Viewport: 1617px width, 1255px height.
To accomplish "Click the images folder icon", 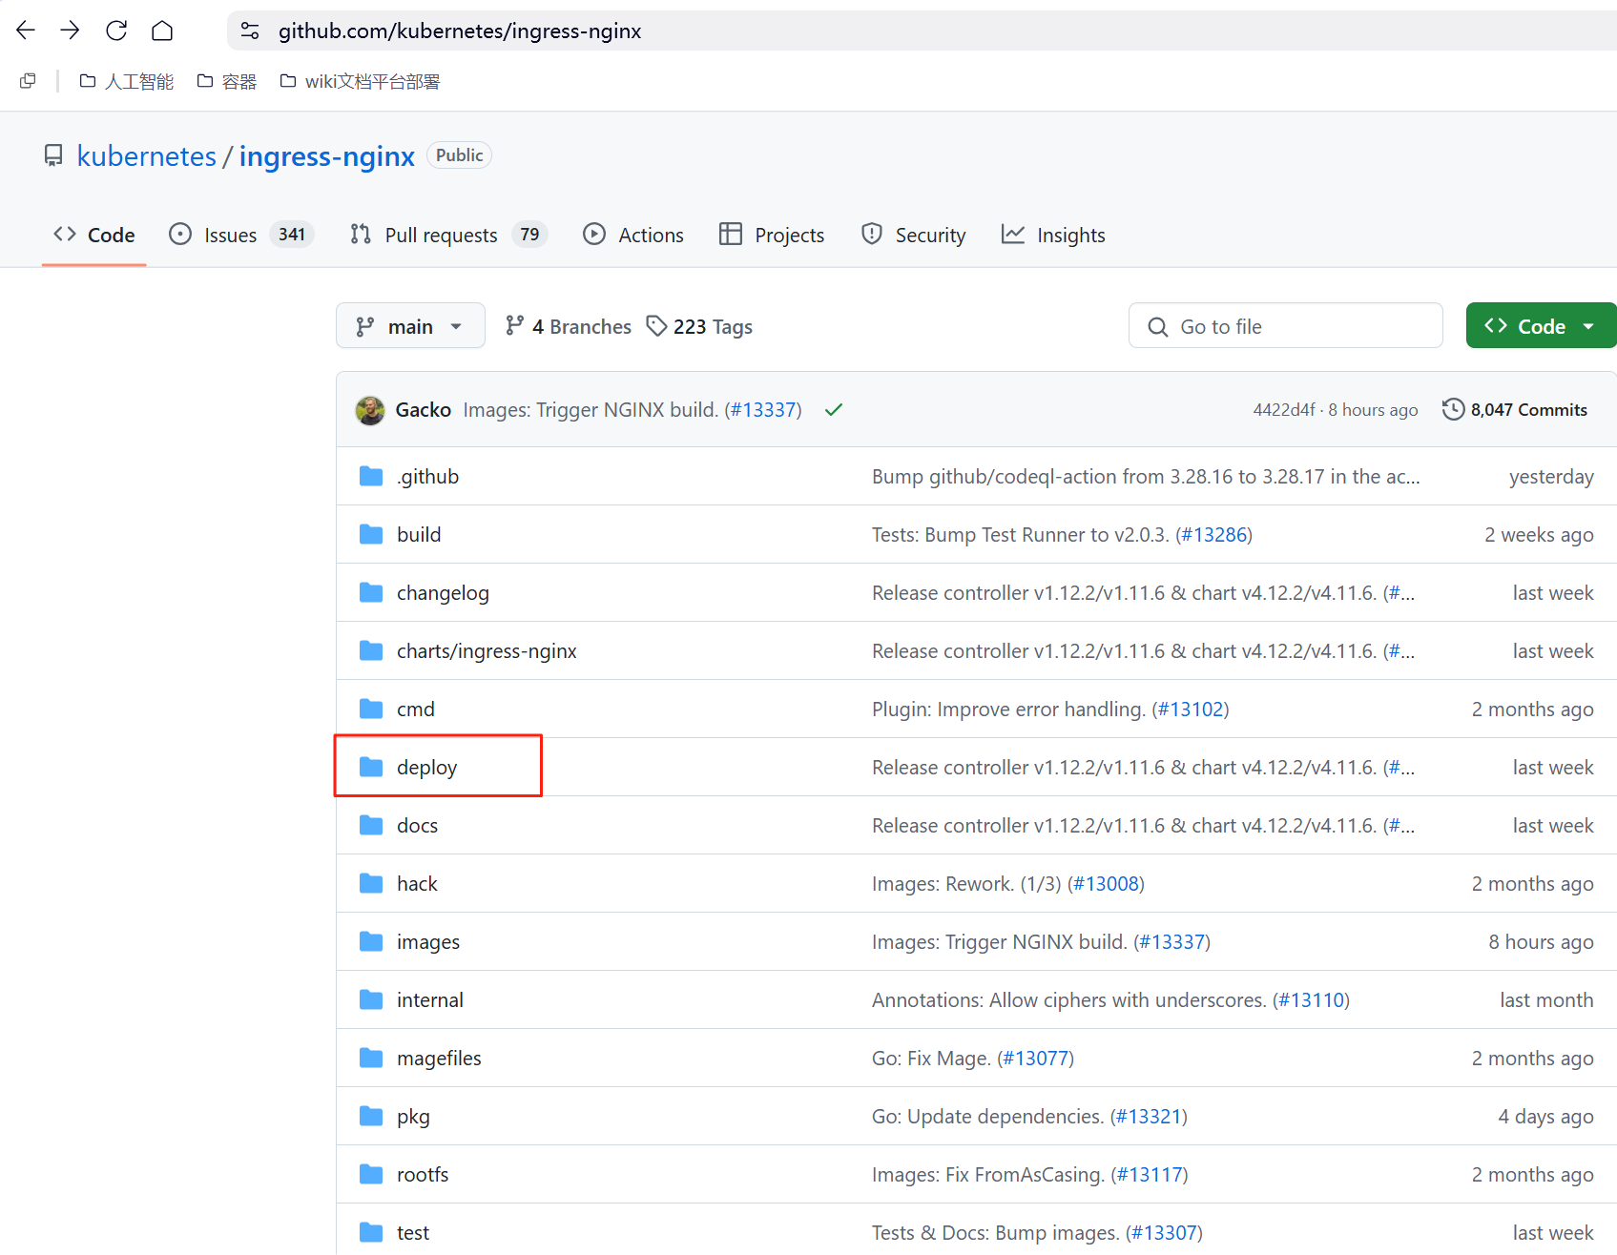I will coord(371,941).
